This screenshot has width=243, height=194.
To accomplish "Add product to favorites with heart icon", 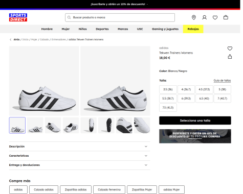I will pyautogui.click(x=230, y=48).
